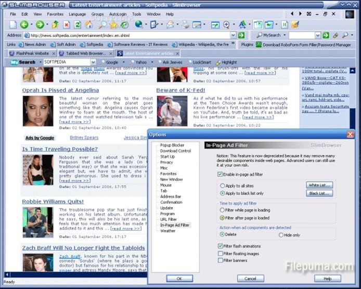Open the AutoLogin menu
The height and width of the screenshot is (289, 361).
[118, 14]
